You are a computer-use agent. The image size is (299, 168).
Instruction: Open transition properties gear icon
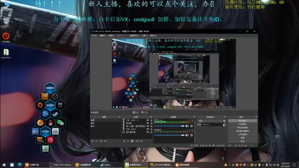[x=224, y=121]
